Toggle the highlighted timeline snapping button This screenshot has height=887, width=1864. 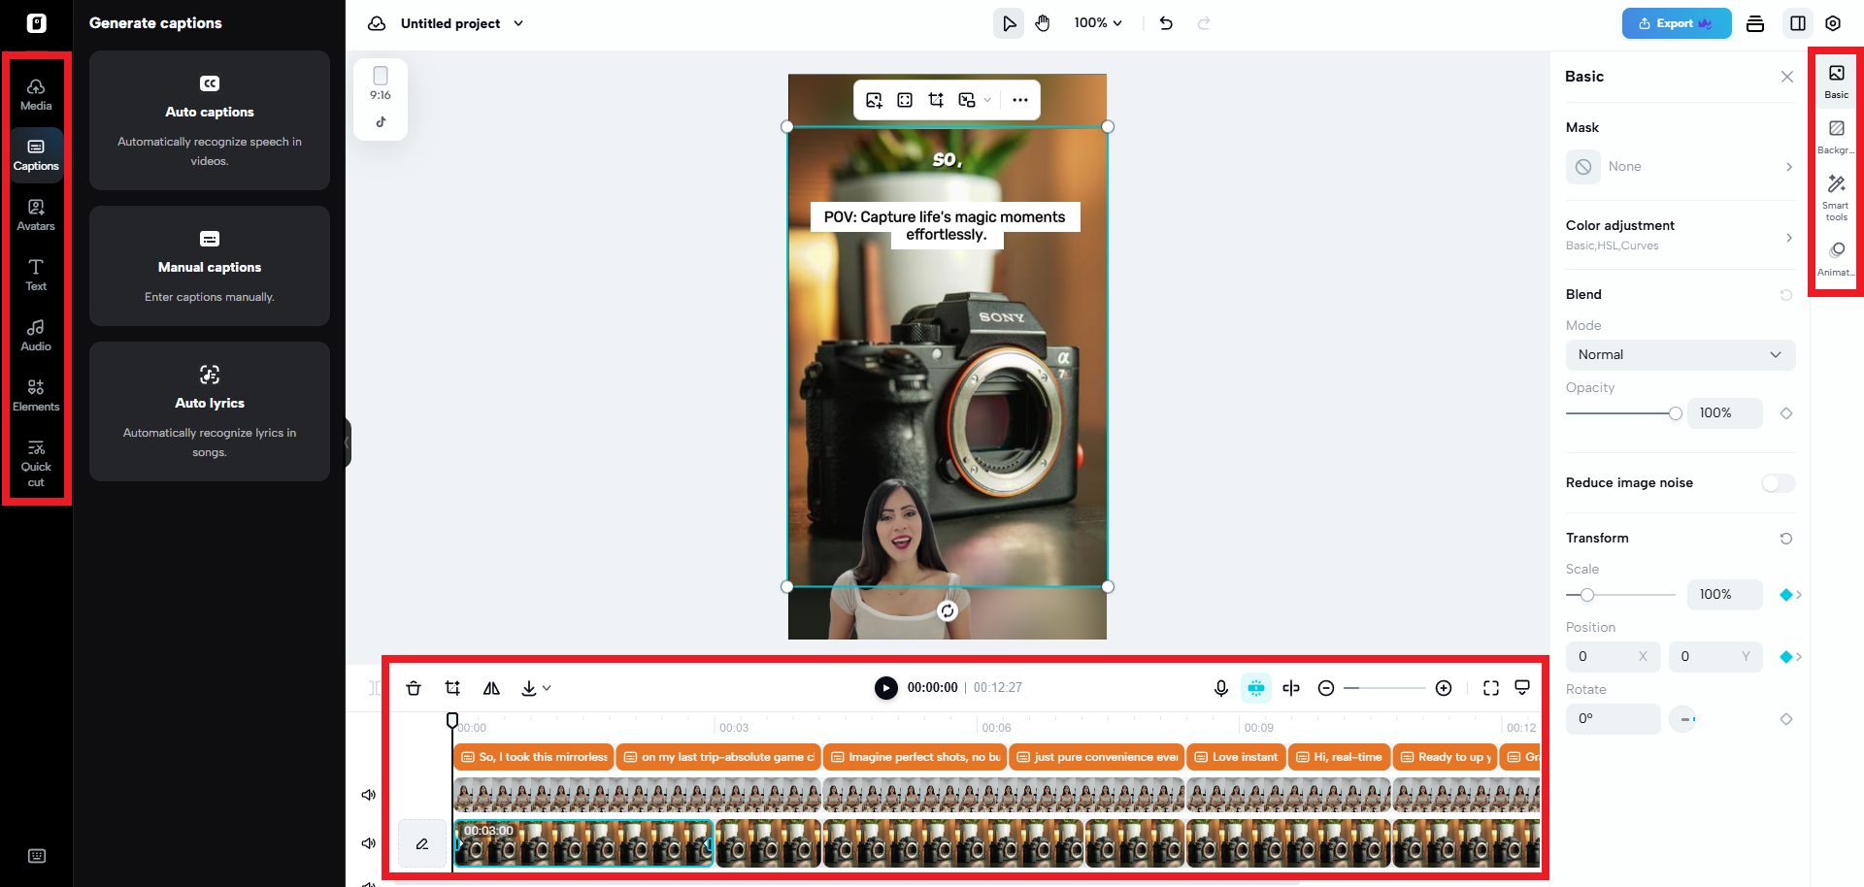tap(1256, 688)
